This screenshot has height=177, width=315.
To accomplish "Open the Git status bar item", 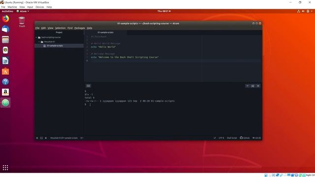I will [x=257, y=138].
